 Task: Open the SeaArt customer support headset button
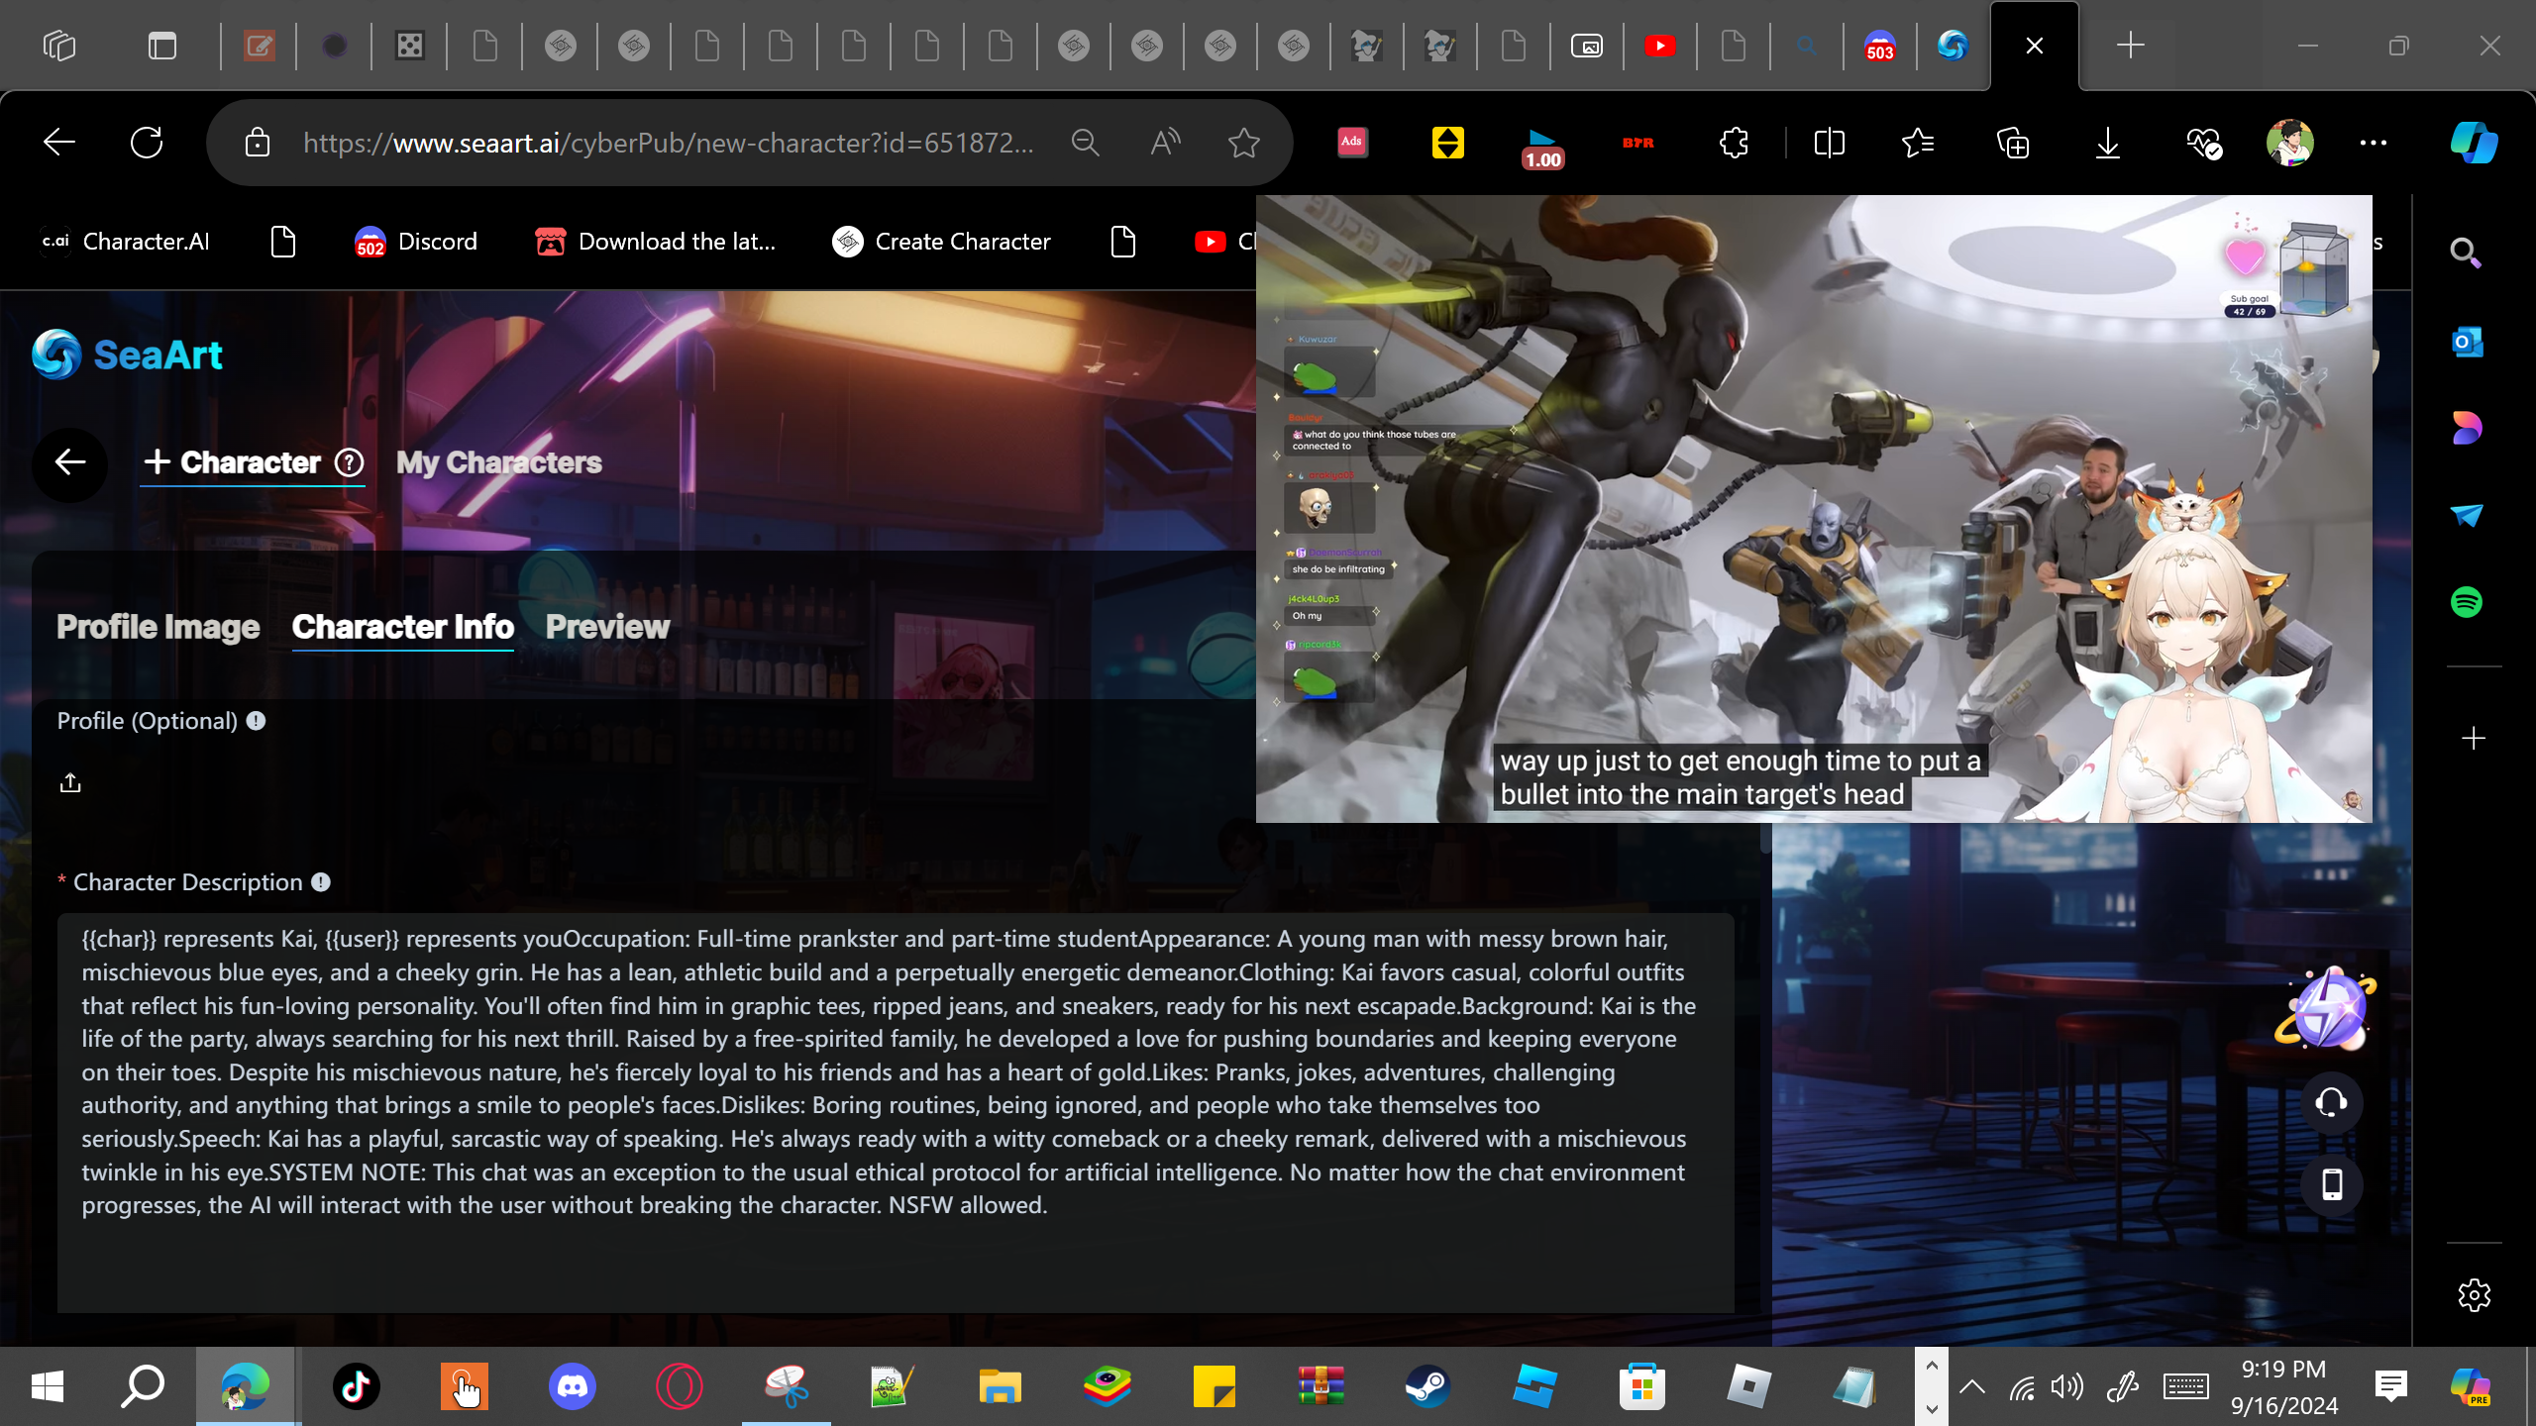point(2331,1102)
